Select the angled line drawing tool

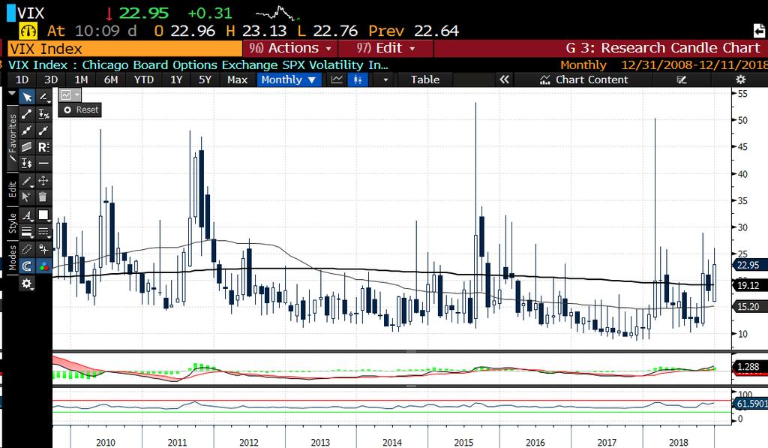(43, 97)
